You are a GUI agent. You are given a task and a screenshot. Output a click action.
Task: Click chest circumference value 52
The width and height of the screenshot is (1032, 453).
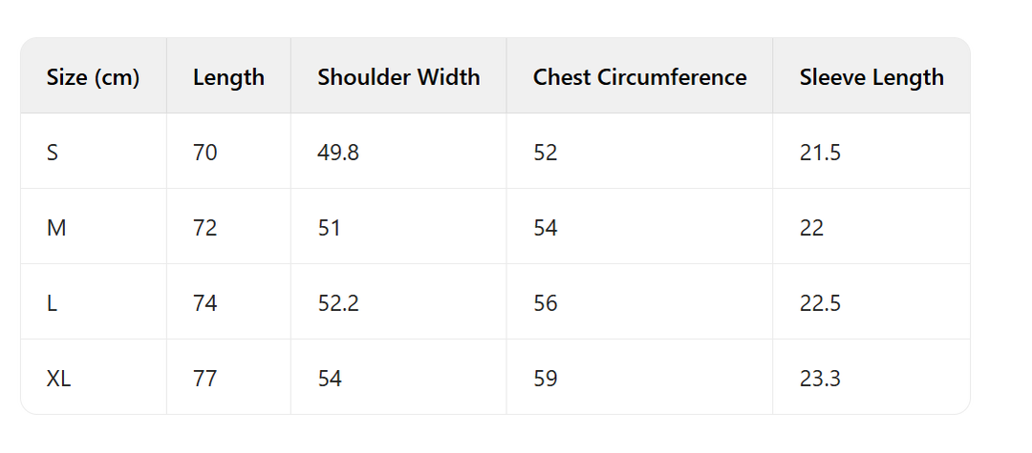click(546, 153)
